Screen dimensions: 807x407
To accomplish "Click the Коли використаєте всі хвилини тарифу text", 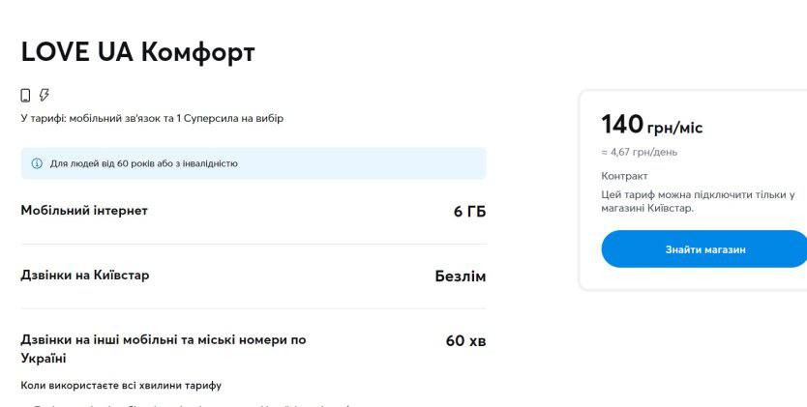I will tap(121, 385).
